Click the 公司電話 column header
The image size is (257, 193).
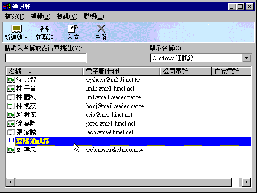click(186, 72)
